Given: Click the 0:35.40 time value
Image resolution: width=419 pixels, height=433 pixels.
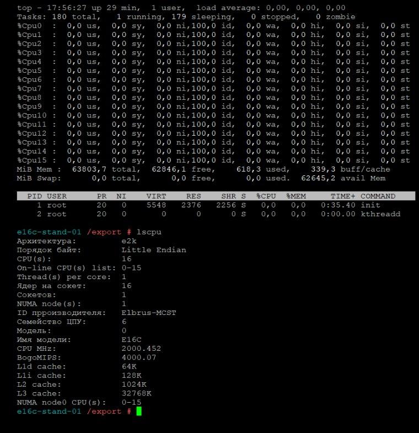Looking at the screenshot, I should click(x=338, y=205).
